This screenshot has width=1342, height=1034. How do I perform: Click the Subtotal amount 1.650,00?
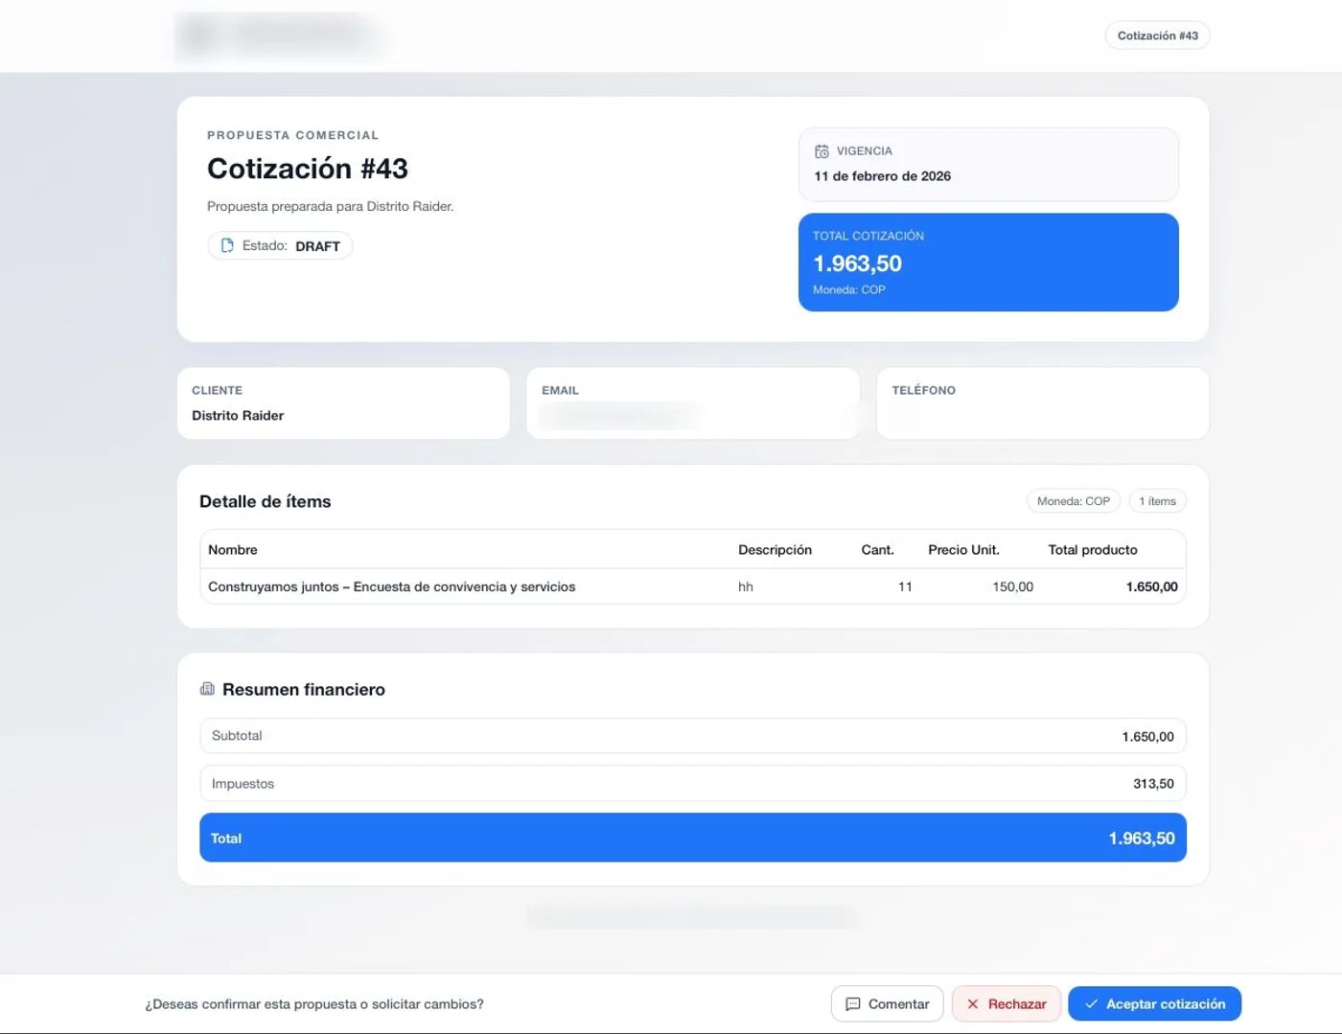1147,737
